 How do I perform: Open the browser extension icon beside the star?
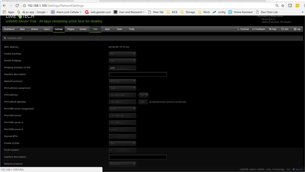290,6
